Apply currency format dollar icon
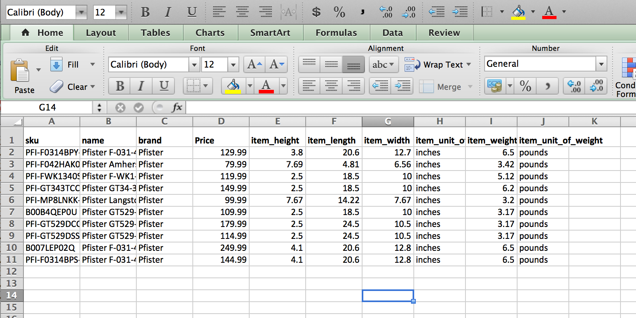Viewport: 636px width, 318px height. 316,12
